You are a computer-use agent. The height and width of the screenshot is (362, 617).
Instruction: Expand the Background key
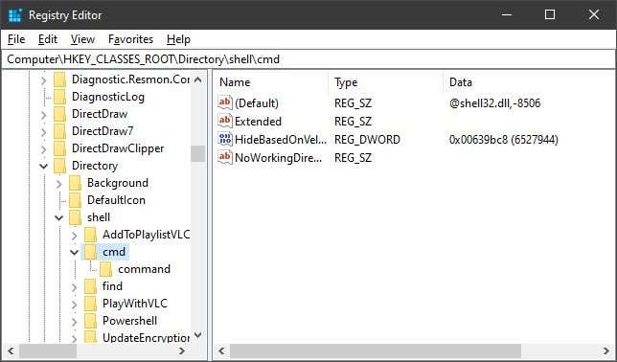click(59, 184)
